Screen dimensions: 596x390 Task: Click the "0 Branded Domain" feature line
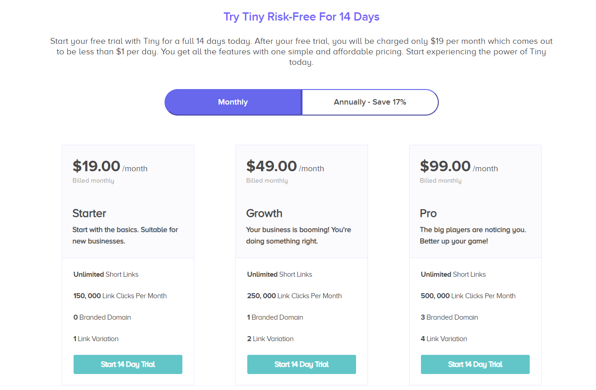coord(102,317)
